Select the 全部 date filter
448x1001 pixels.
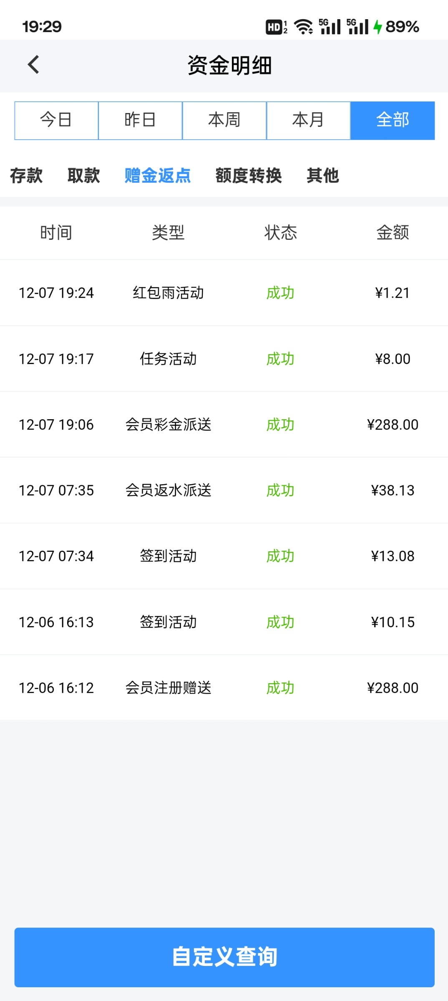coord(393,120)
